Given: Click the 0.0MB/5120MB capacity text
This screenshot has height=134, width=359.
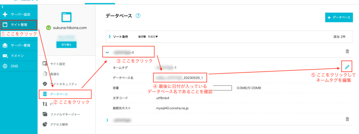Looking at the screenshot, I should click(x=249, y=88).
